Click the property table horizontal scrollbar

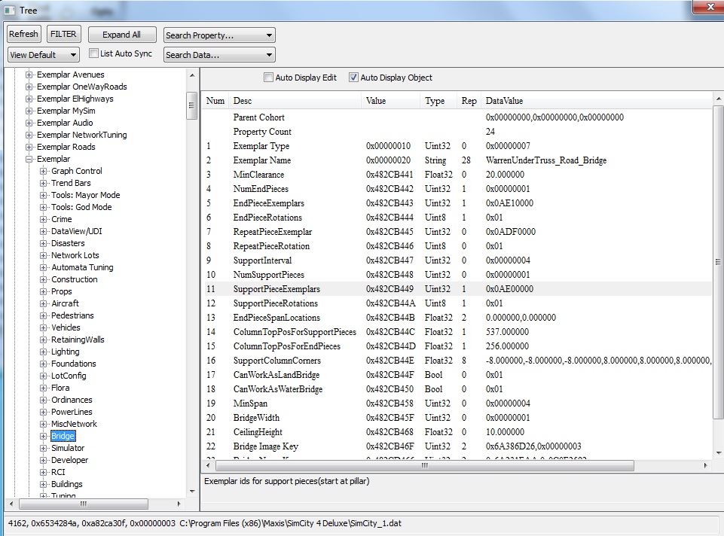[424, 465]
